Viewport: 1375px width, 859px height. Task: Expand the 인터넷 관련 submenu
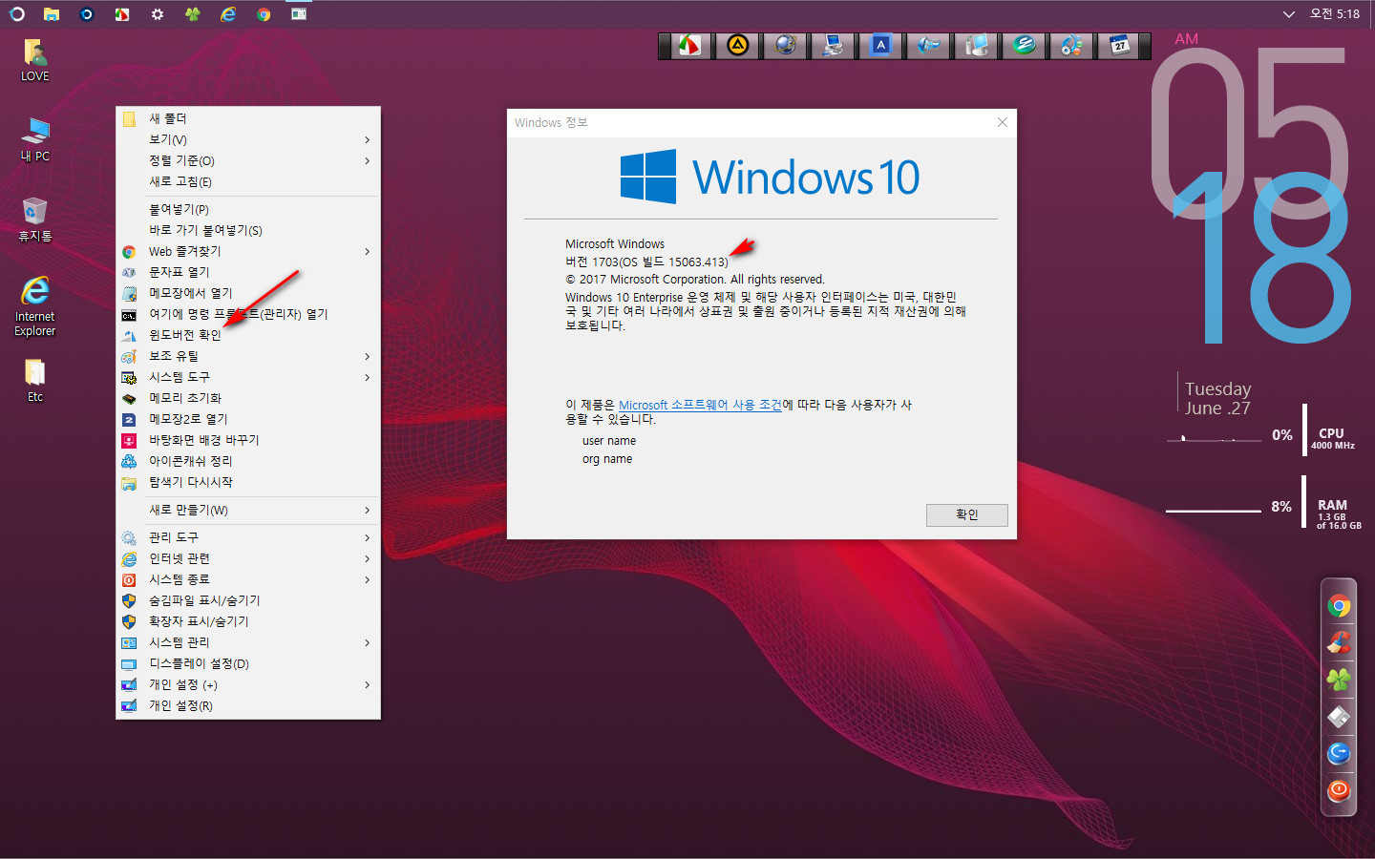click(248, 558)
